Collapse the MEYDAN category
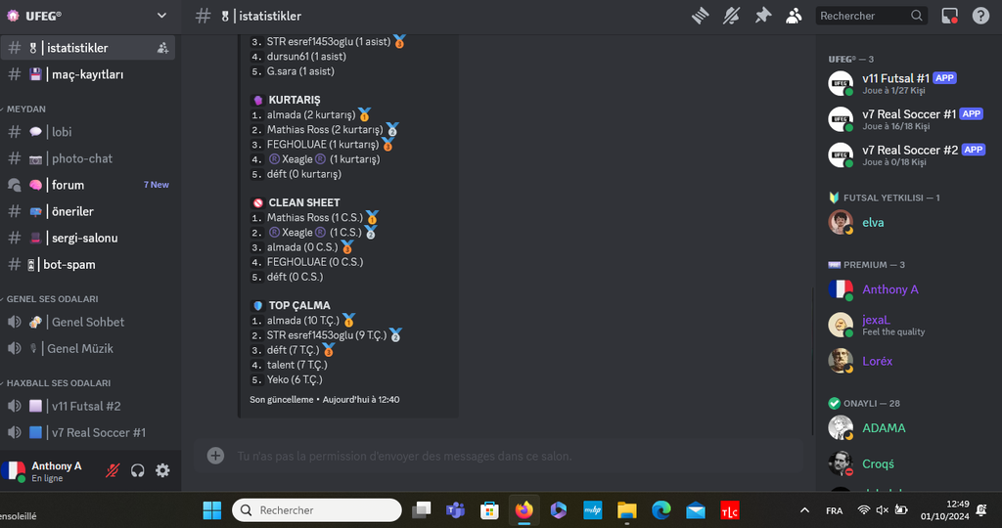Screen dimensions: 1002x528 point(25,110)
